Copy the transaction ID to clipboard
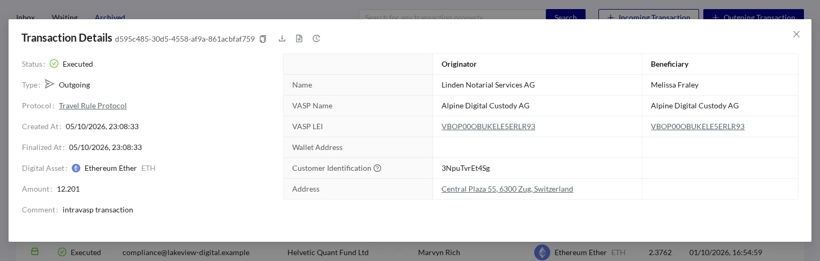Viewport: 820px width, 261px height. click(x=263, y=39)
